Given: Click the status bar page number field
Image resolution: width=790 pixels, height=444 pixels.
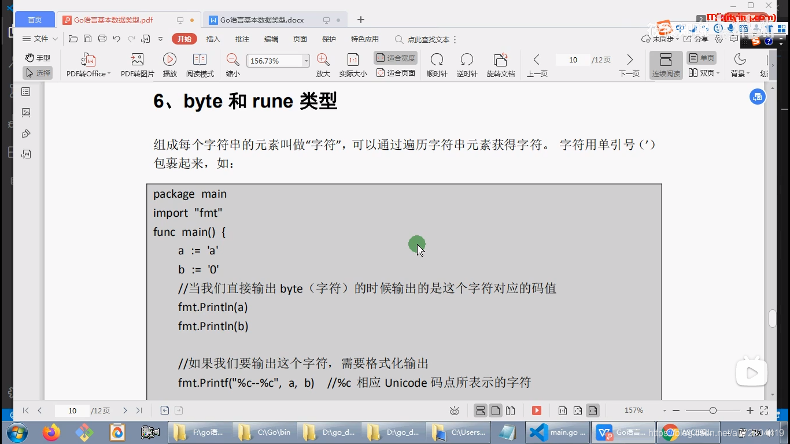Looking at the screenshot, I should click(x=72, y=410).
